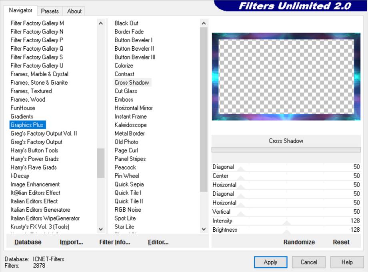Select Filter Factory Gallery P
This screenshot has width=368, height=272.
(x=37, y=40)
